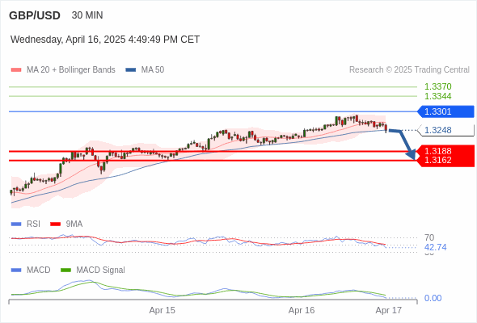477x323 pixels.
Task: Click the Apr 15 date axis marker
Action: [163, 310]
